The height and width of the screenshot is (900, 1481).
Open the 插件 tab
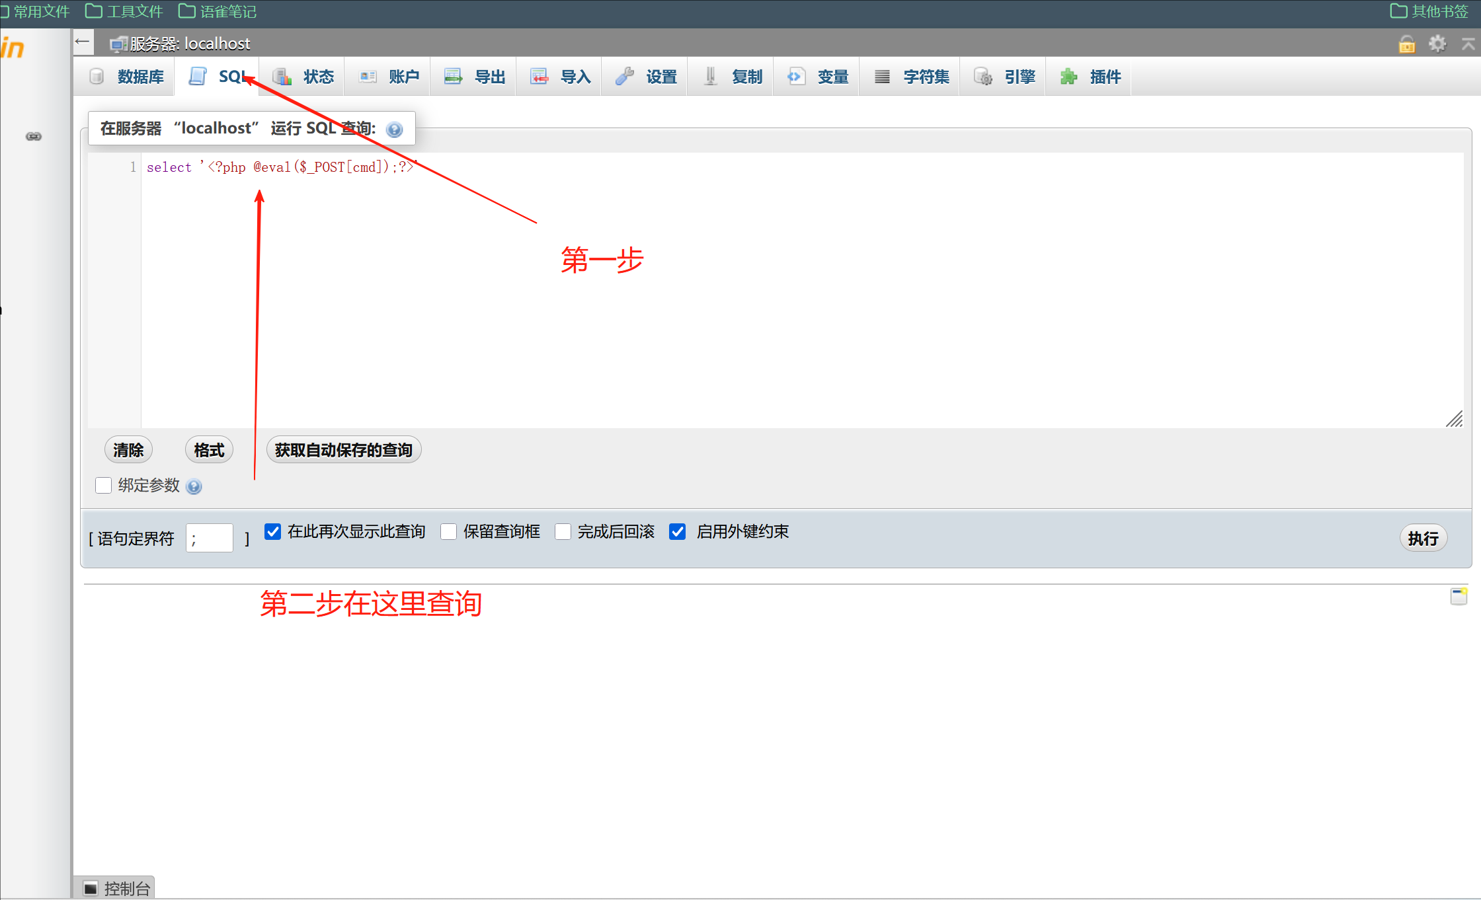(x=1090, y=77)
